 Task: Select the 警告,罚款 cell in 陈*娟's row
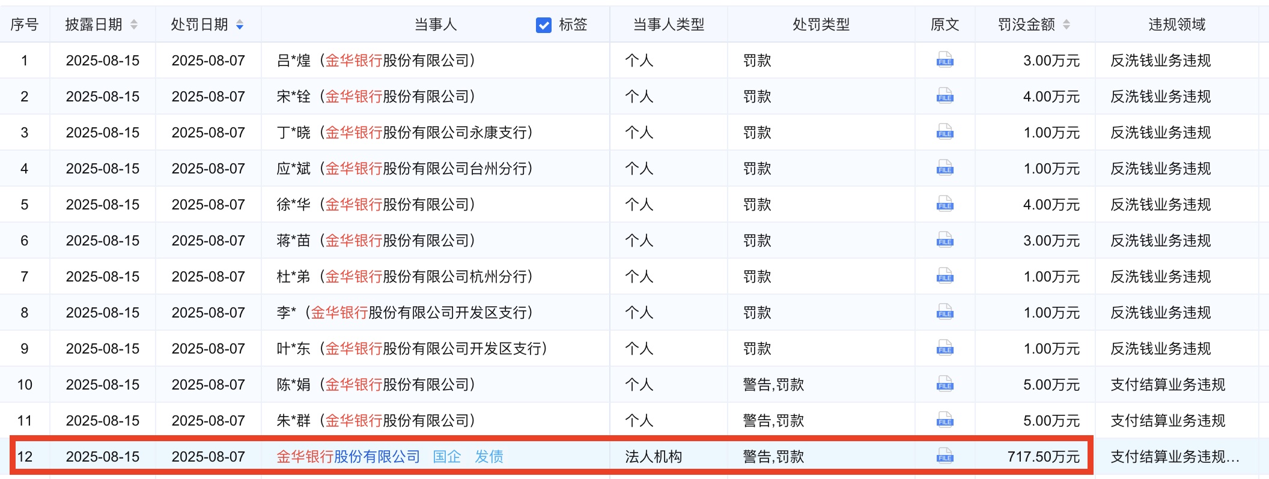(x=773, y=385)
